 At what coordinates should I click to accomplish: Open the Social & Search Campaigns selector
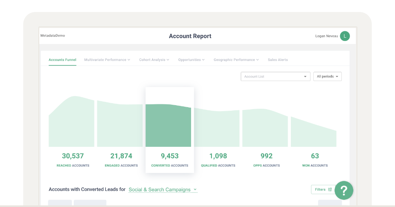click(x=163, y=190)
